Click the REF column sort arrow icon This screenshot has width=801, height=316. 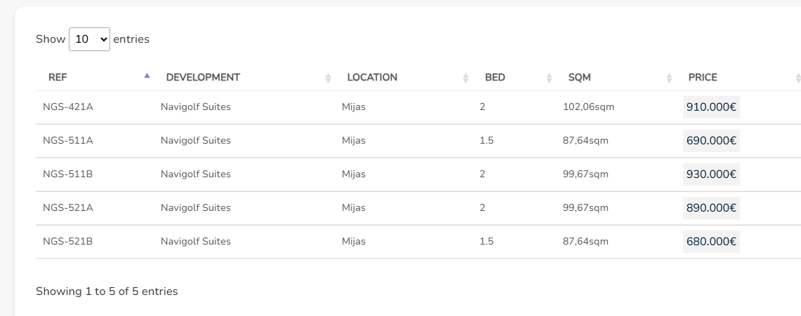[147, 76]
